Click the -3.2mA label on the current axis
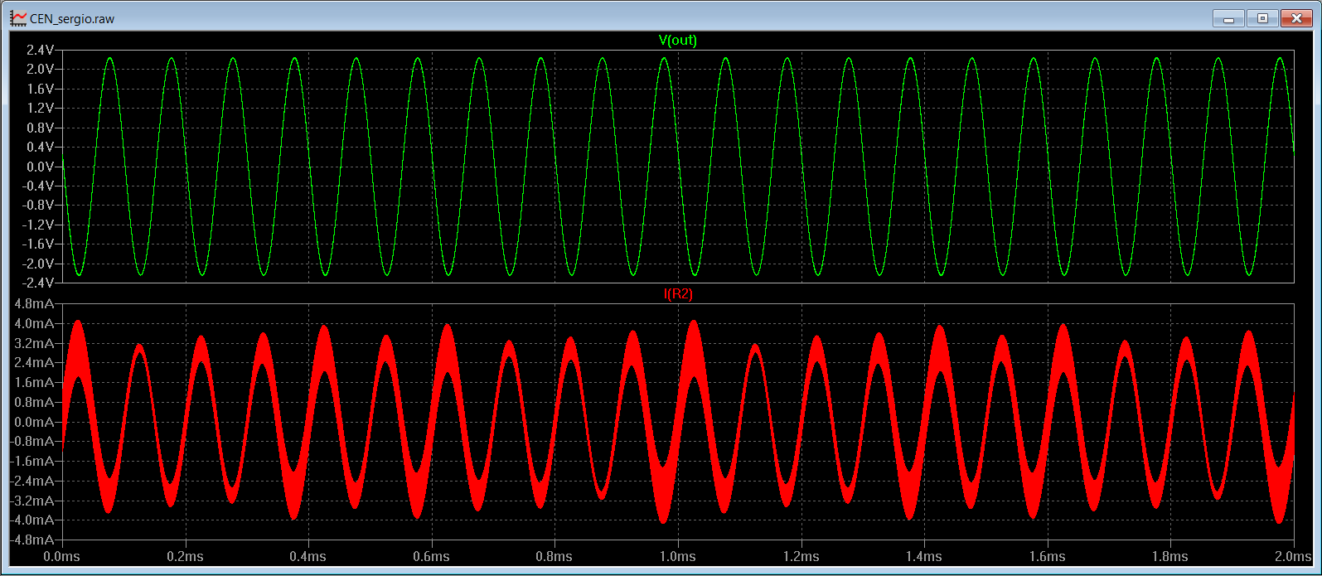 click(32, 501)
